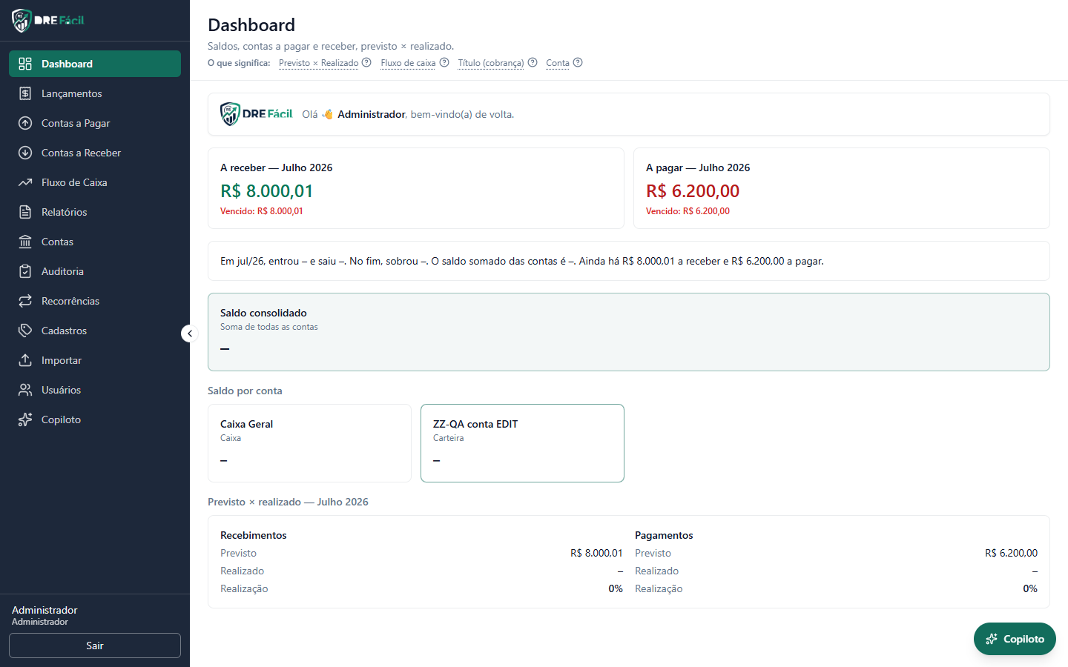The height and width of the screenshot is (667, 1068).
Task: Click the Recorrências repeat icon
Action: point(25,301)
